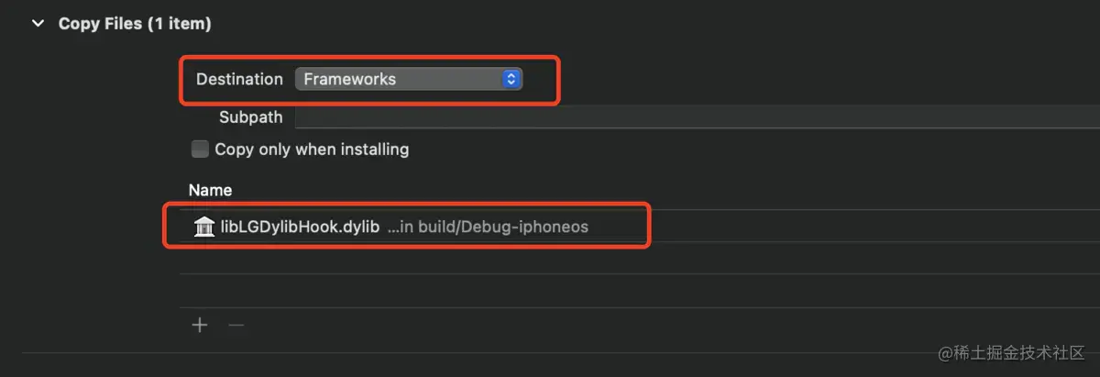The image size is (1100, 377).
Task: Click the 'Copy only when installing' label
Action: click(x=312, y=149)
